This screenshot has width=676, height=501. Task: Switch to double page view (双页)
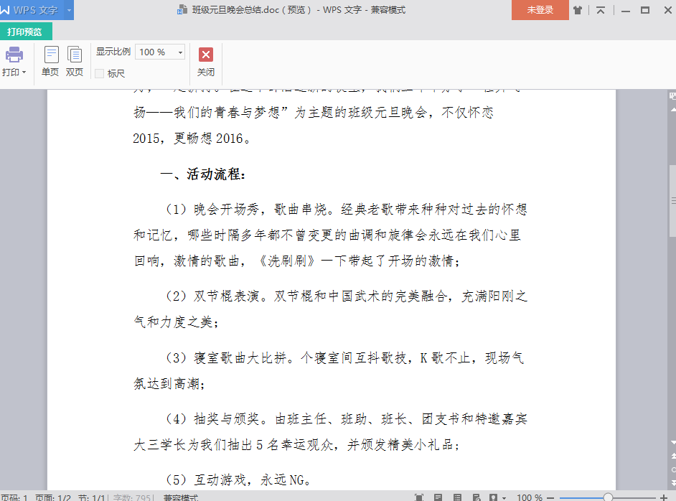pyautogui.click(x=75, y=61)
